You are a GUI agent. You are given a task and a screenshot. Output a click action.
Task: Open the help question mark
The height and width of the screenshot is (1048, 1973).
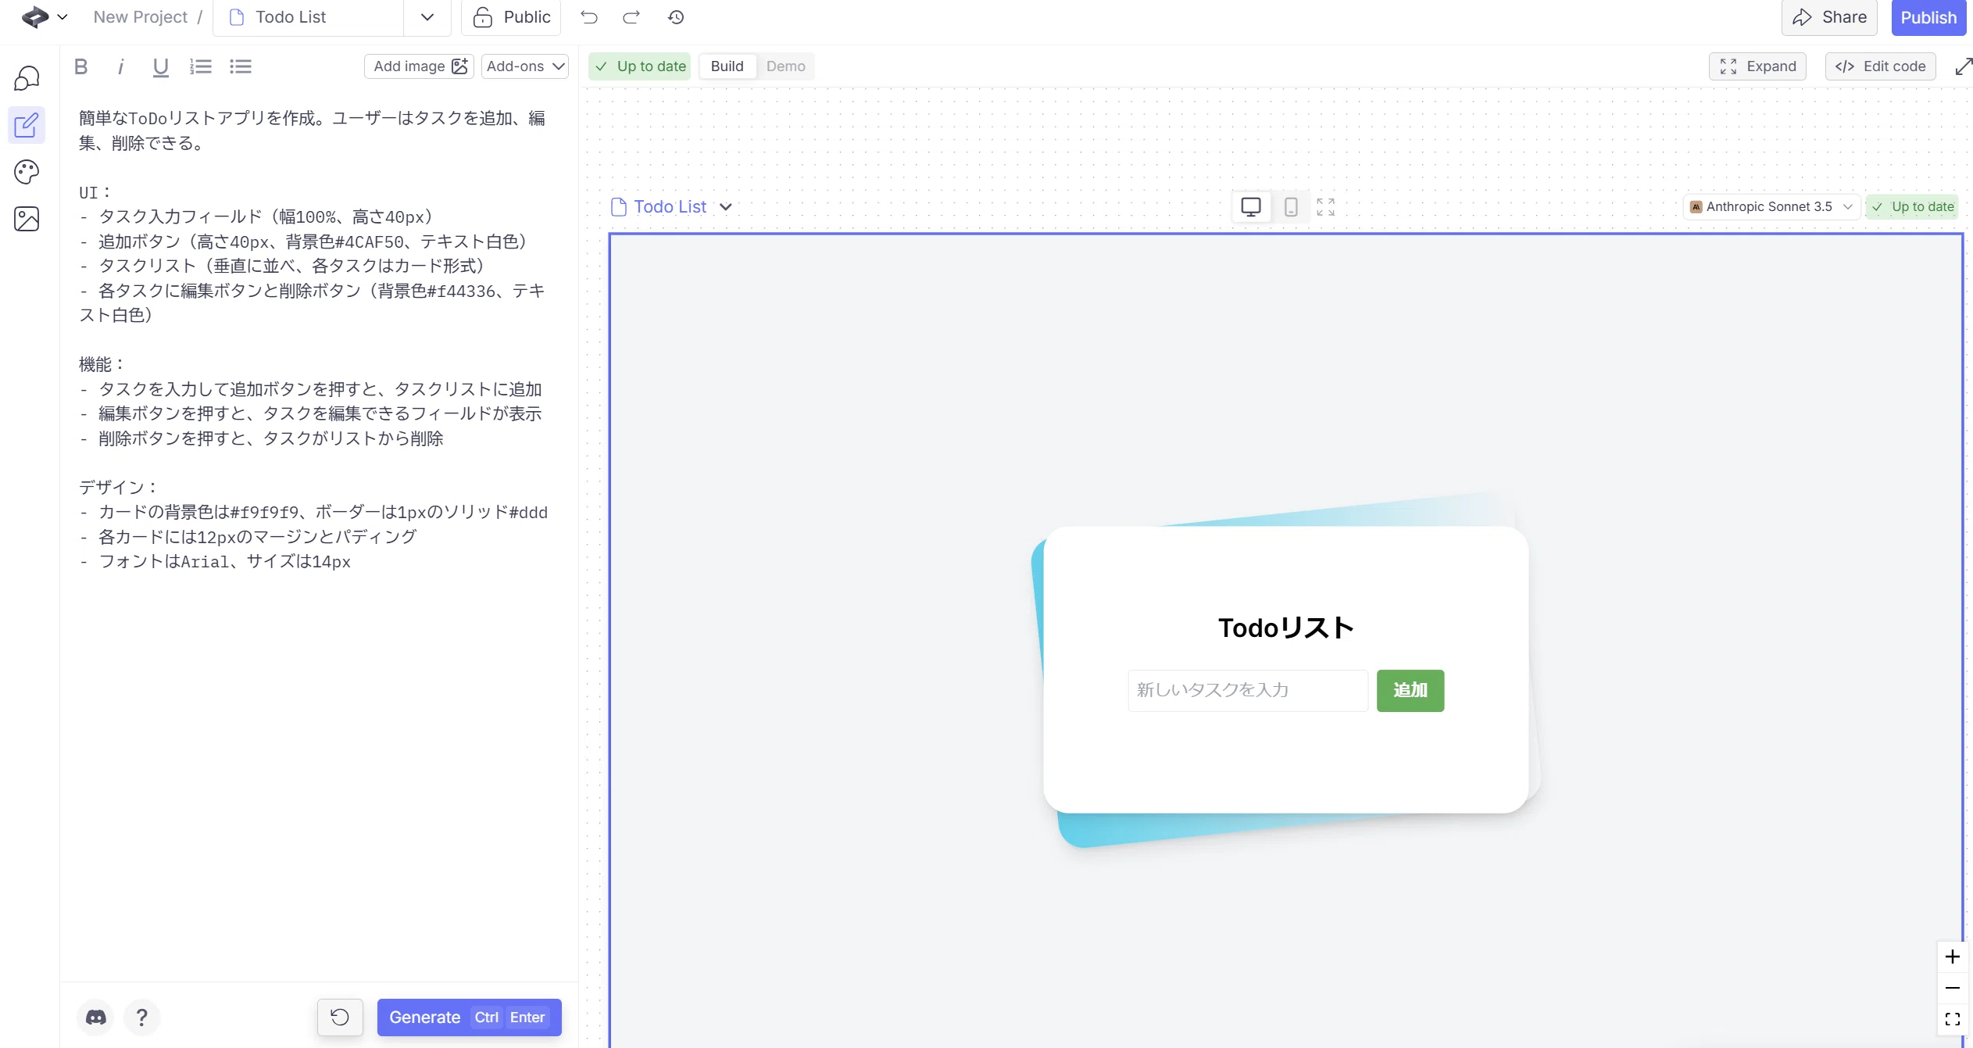[x=141, y=1018]
